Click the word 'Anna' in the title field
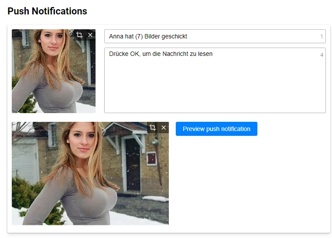Image resolution: width=332 pixels, height=238 pixels. (x=116, y=36)
